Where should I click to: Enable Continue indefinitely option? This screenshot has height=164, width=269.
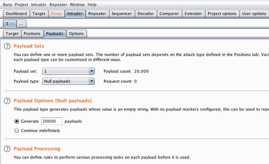[17, 130]
